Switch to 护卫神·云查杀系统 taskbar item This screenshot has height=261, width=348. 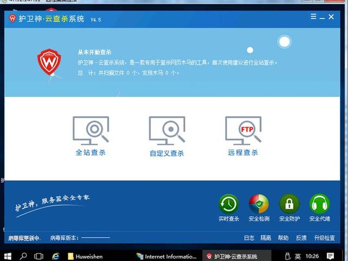coord(236,256)
